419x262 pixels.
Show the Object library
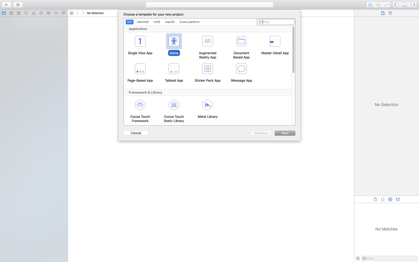coord(390,199)
